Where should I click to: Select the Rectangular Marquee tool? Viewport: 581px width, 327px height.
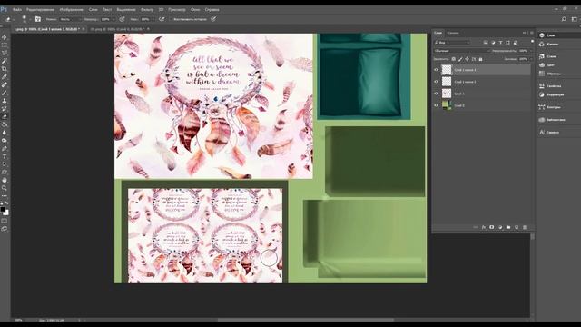tap(5, 45)
